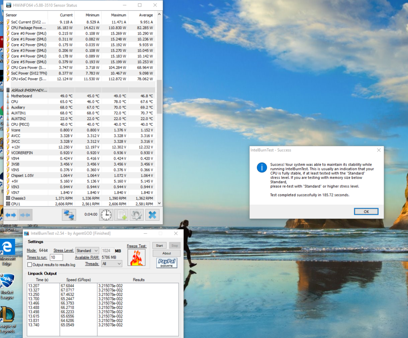Select the 3VSB voltage row

coord(80,164)
